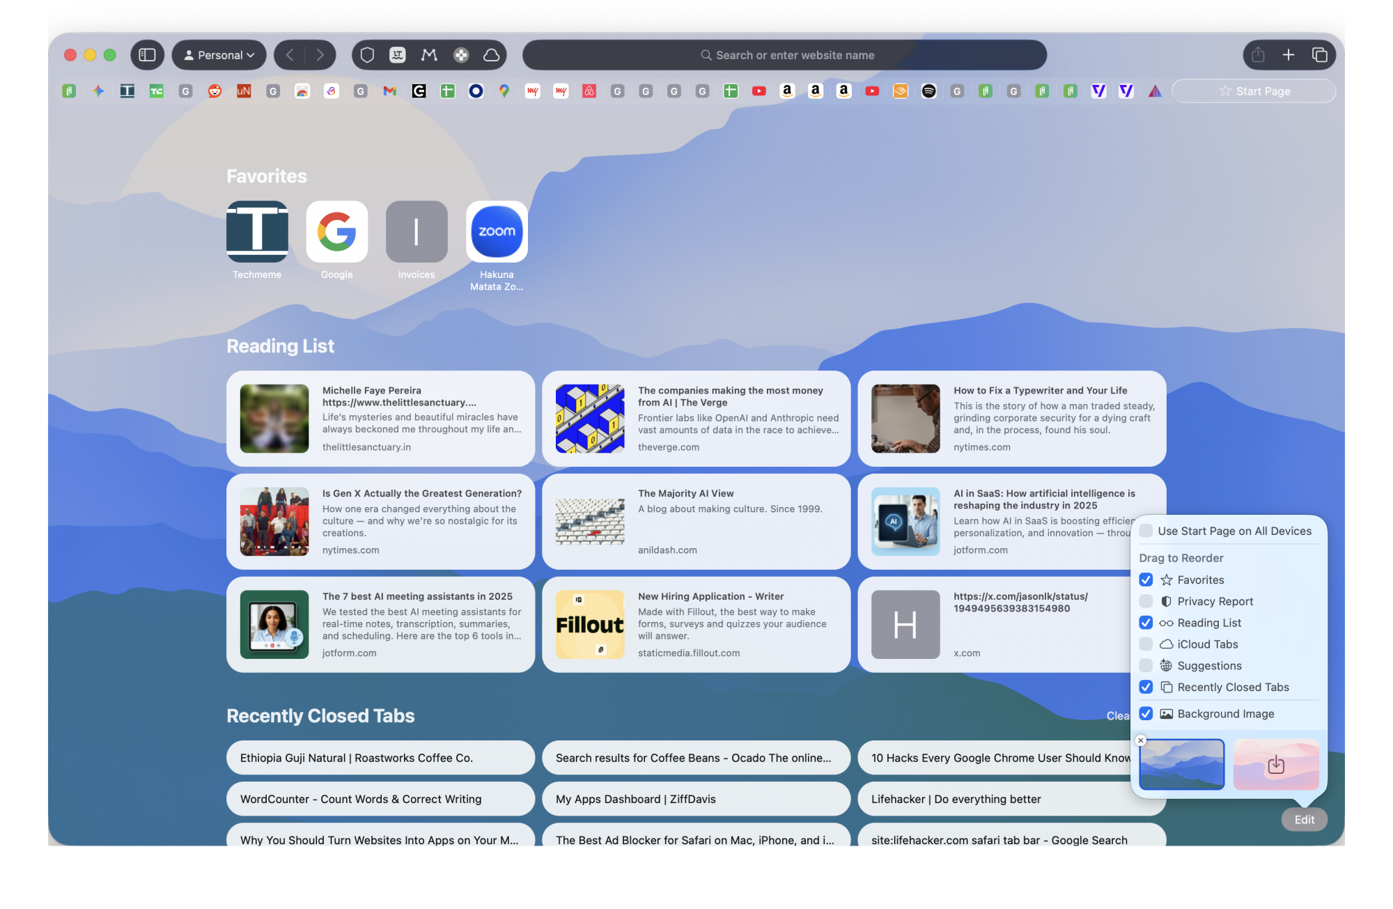The height and width of the screenshot is (909, 1393).
Task: Open the Personal profile dropdown
Action: (x=219, y=54)
